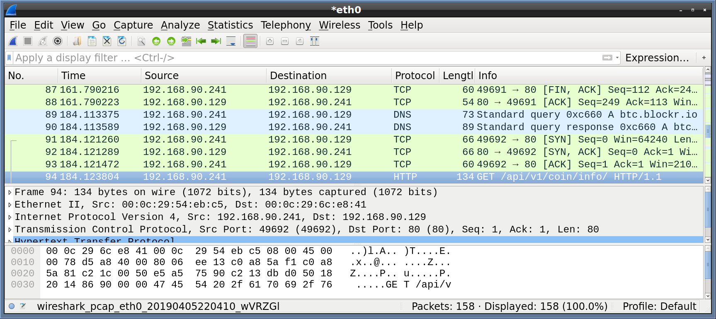The image size is (716, 319).
Task: Expand Transmission Control Protocol details
Action: (x=10, y=230)
